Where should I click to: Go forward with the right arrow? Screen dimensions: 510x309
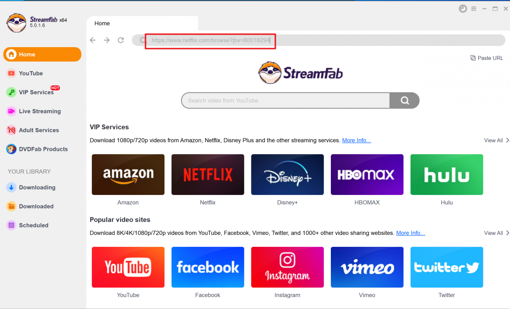tap(106, 40)
